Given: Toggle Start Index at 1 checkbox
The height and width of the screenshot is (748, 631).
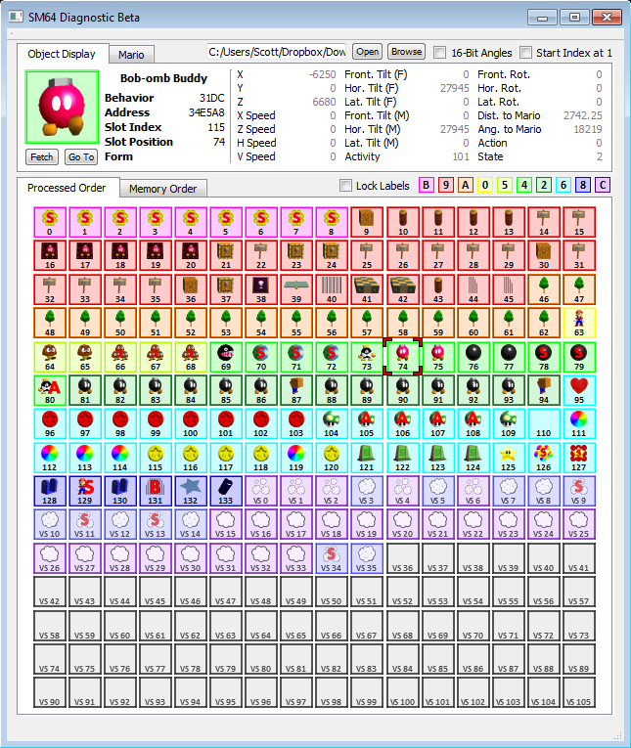Looking at the screenshot, I should 525,53.
